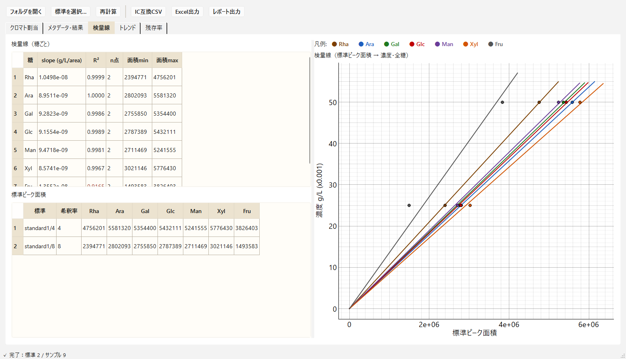Click the 面積min column header

[138, 60]
